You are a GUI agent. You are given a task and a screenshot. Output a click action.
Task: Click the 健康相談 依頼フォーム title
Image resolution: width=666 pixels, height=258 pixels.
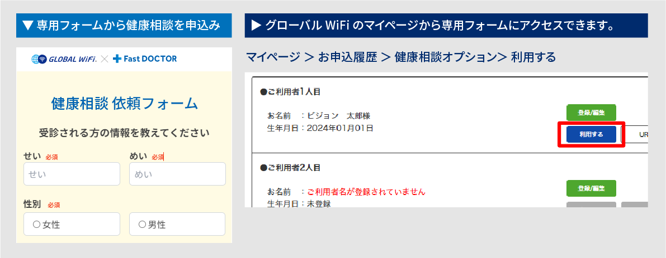click(124, 104)
